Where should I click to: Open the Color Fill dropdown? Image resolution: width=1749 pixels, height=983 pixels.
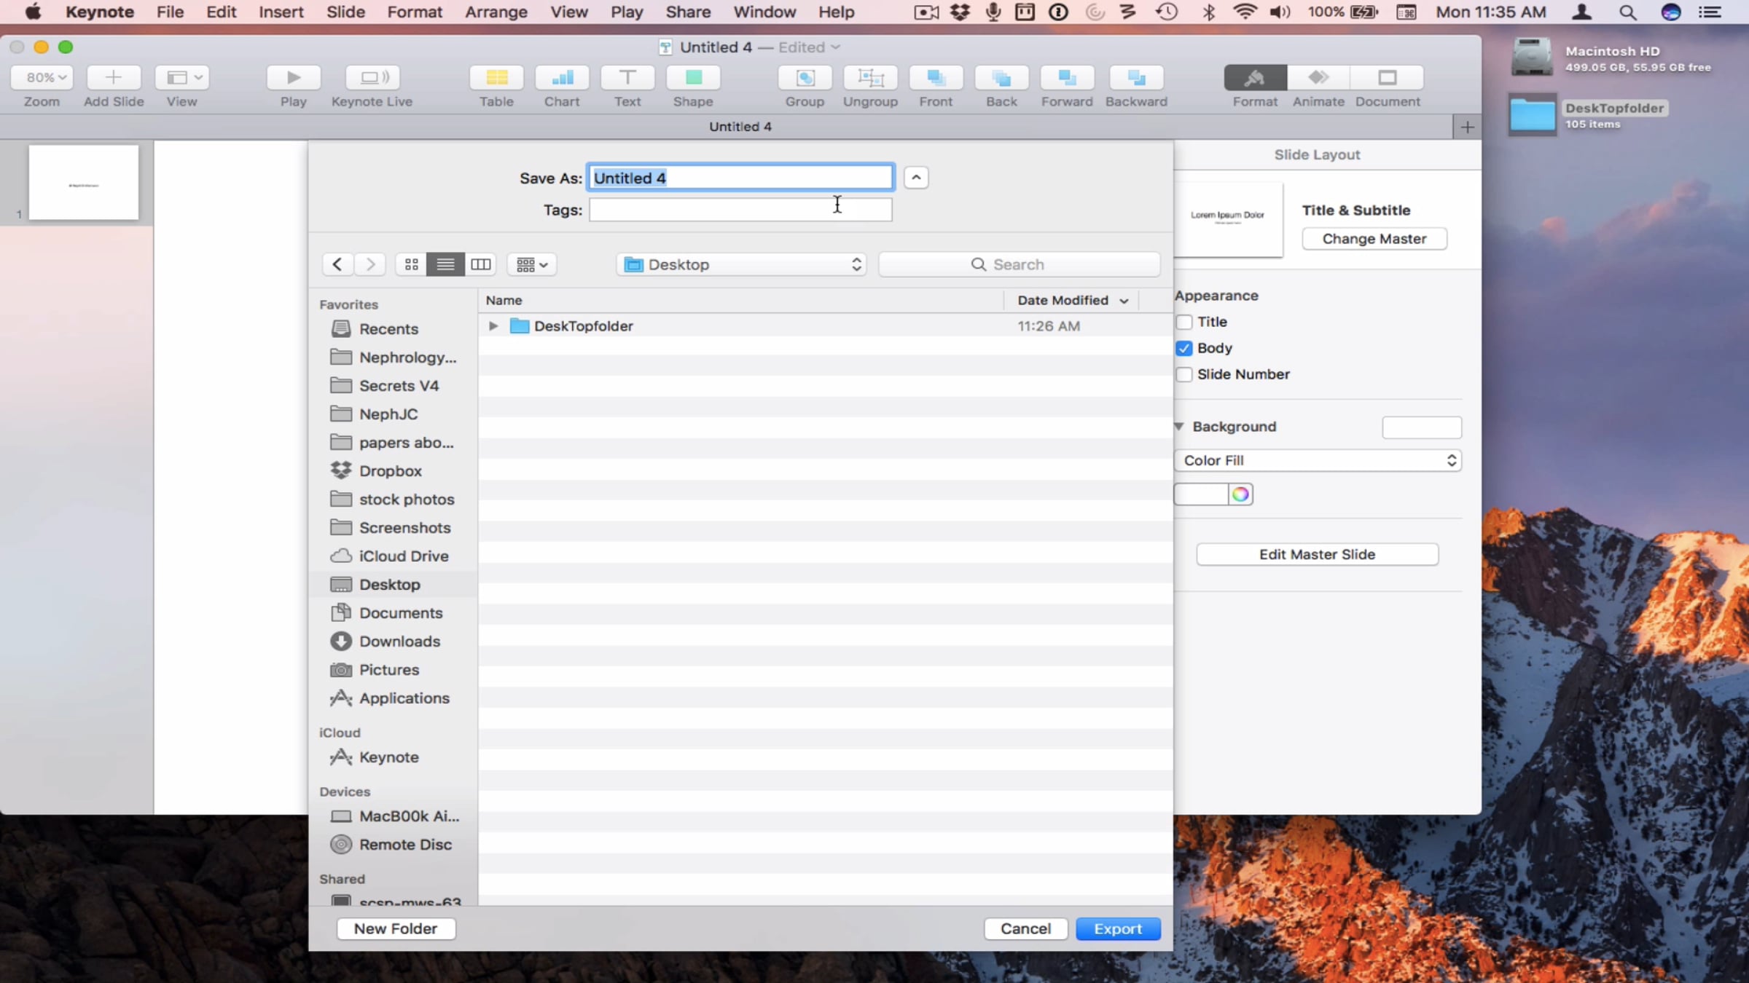click(x=1318, y=460)
